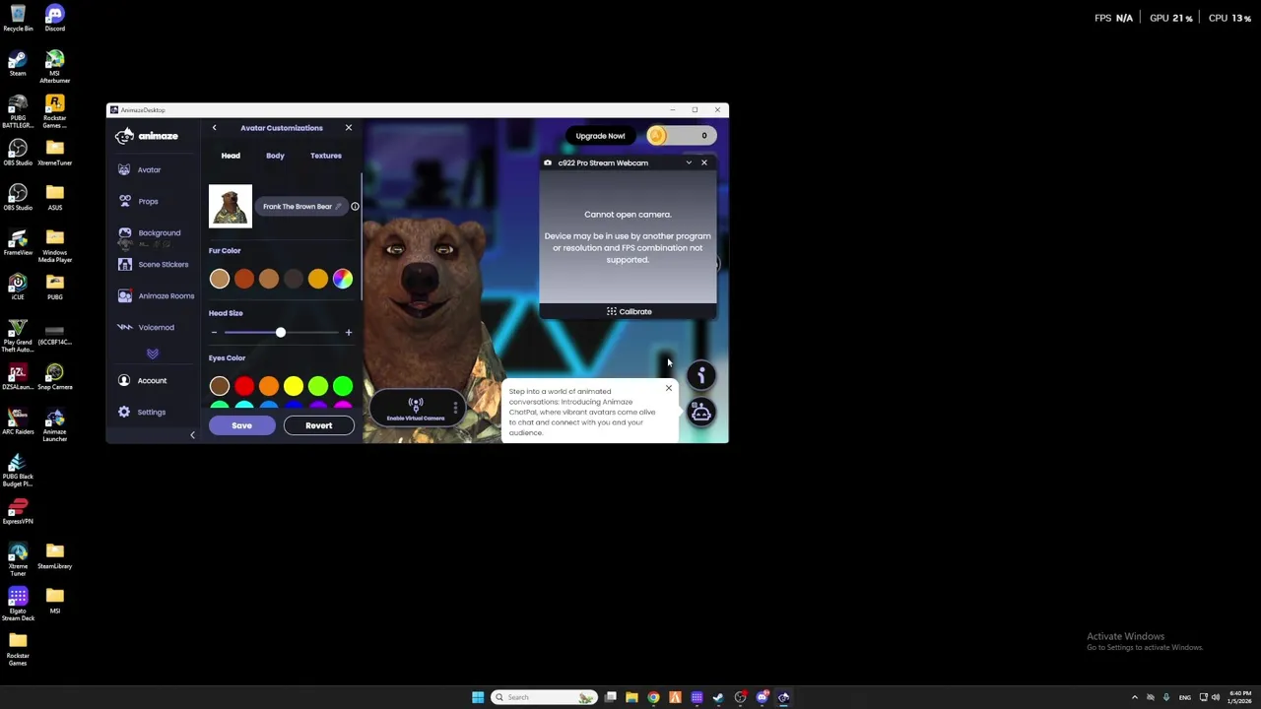
Task: Close the Avatar Customizations panel
Action: coord(348,128)
